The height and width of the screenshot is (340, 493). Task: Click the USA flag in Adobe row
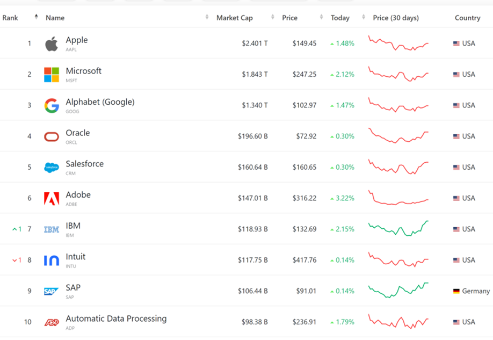tap(456, 198)
